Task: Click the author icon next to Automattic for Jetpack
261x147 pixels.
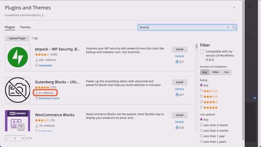Action: (x=37, y=65)
